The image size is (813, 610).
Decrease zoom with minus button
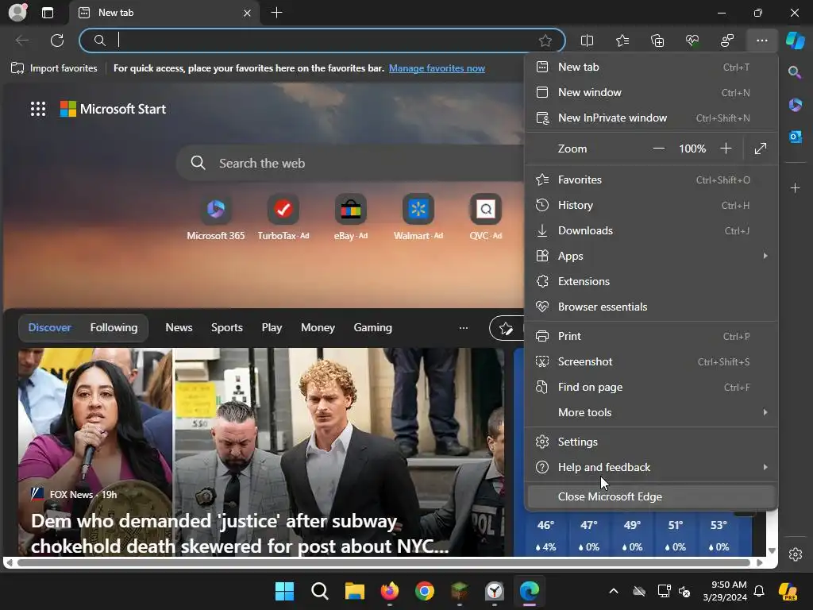658,149
